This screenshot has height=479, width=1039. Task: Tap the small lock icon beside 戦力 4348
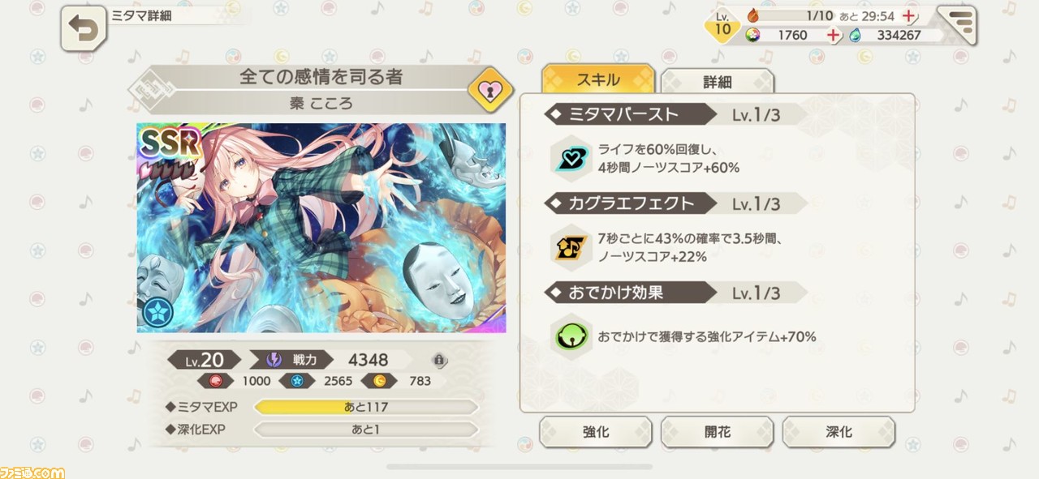[x=439, y=360]
